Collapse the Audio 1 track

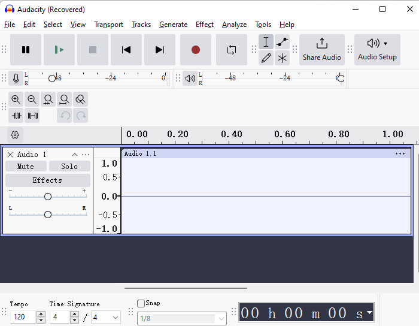pyautogui.click(x=75, y=155)
